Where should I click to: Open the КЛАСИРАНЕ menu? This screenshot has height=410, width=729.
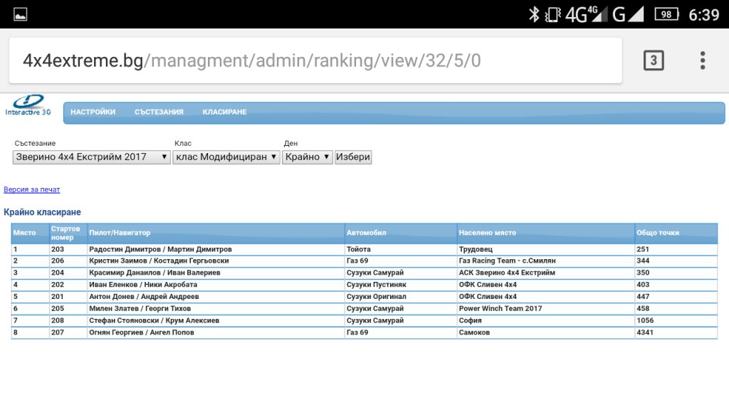pyautogui.click(x=224, y=112)
